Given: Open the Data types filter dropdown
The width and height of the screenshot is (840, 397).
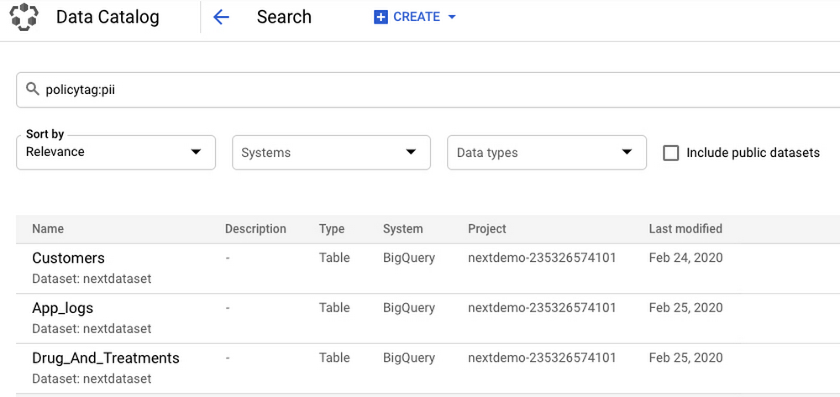Looking at the screenshot, I should tap(547, 153).
